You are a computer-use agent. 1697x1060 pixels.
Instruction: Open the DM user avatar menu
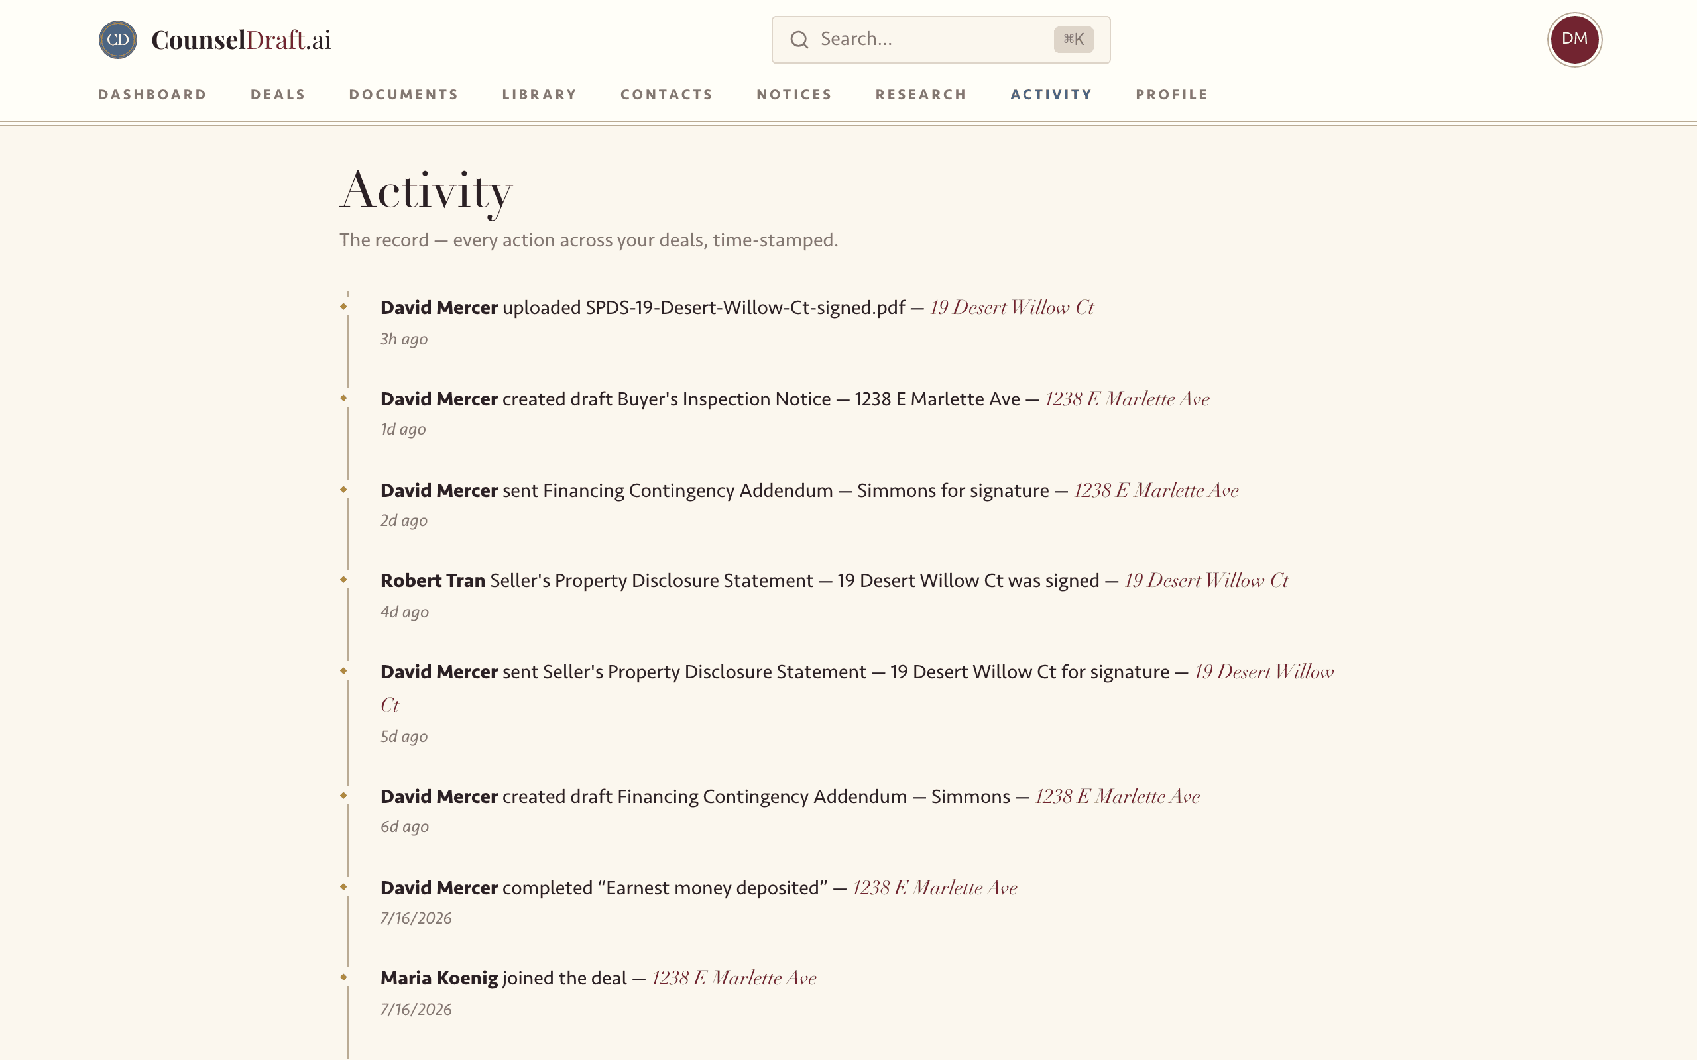(x=1574, y=39)
